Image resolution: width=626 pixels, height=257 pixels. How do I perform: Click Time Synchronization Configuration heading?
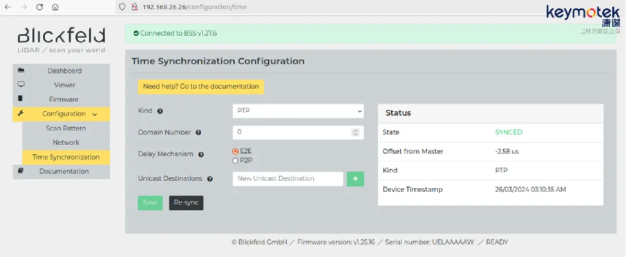tap(218, 61)
